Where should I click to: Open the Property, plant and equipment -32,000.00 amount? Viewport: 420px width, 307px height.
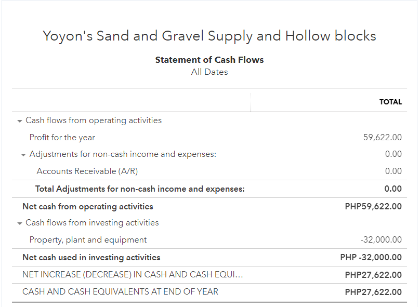tap(381, 240)
